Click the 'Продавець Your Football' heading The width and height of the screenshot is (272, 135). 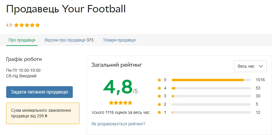click(66, 9)
